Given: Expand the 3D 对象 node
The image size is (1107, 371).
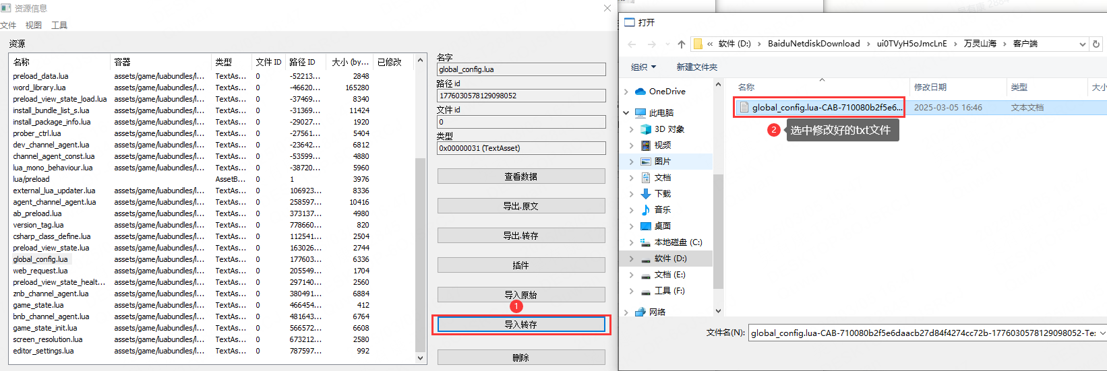Looking at the screenshot, I should 632,129.
